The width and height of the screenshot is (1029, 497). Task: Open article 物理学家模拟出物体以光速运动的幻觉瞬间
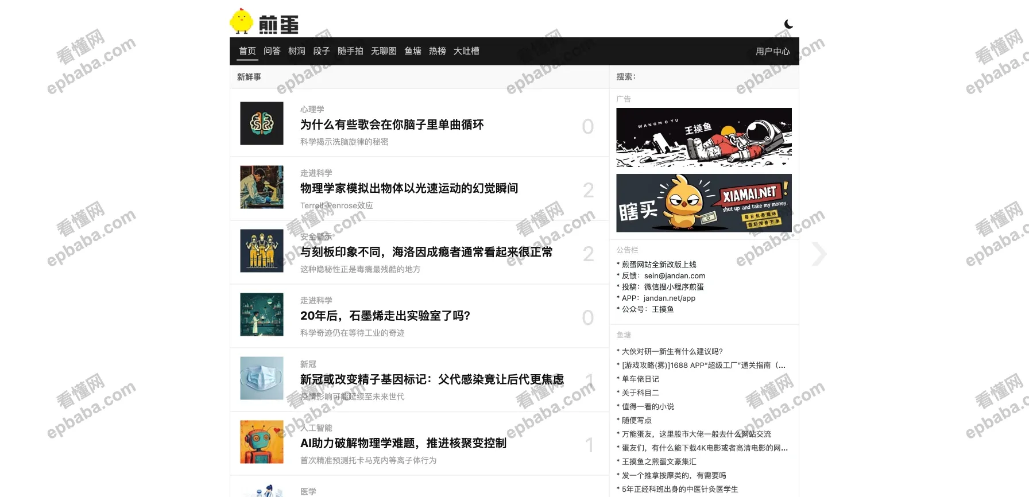(409, 188)
